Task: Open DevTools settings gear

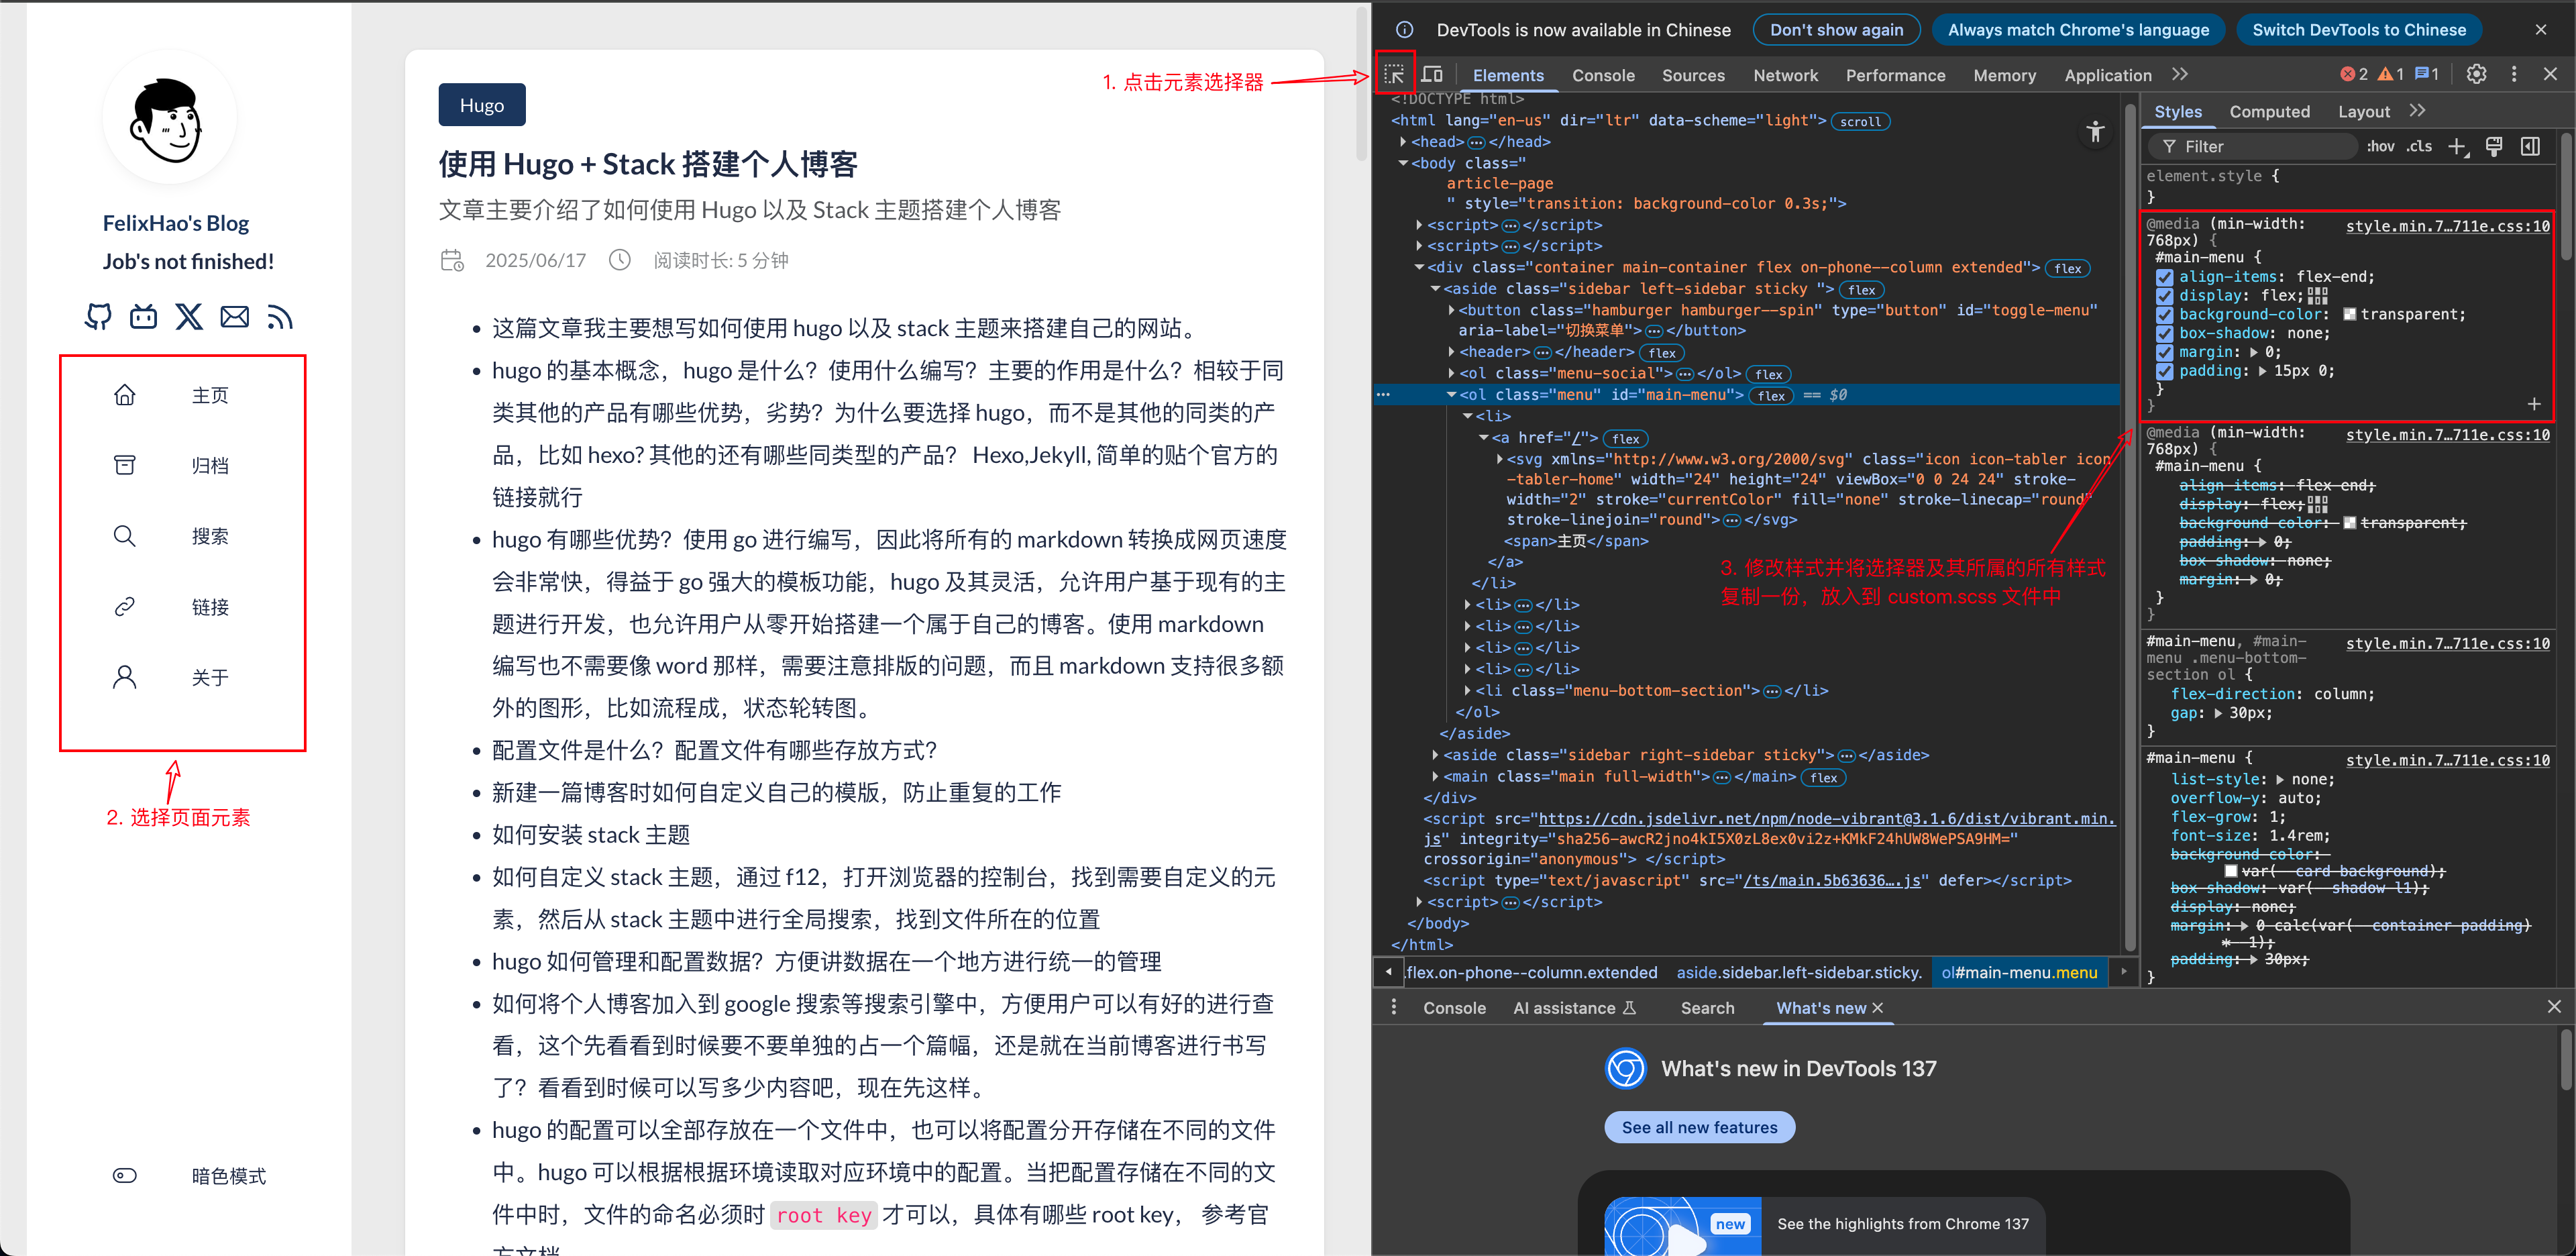Action: point(2476,74)
